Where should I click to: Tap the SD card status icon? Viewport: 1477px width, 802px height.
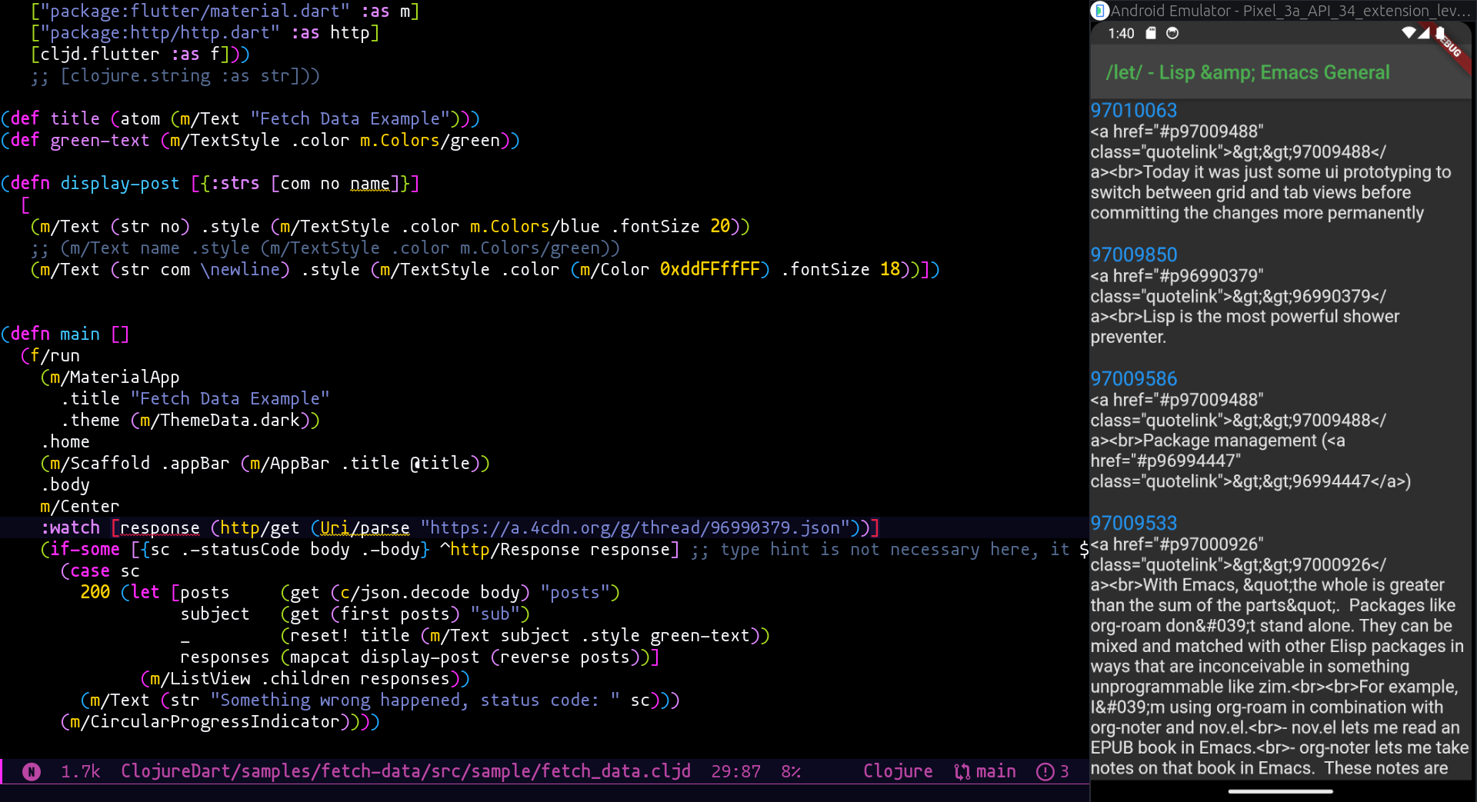pyautogui.click(x=1151, y=33)
